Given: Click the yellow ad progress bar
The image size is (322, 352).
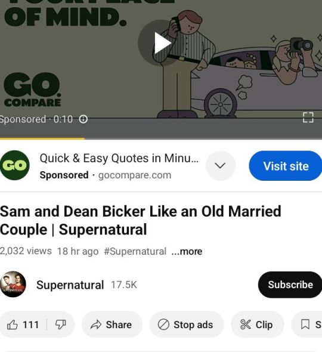Looking at the screenshot, I should pos(42,138).
